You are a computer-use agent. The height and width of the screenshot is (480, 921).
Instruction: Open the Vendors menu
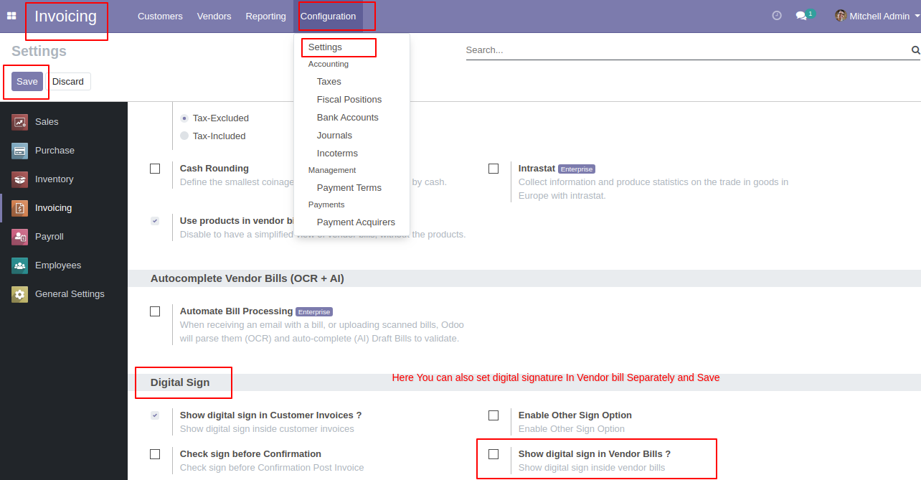point(214,16)
